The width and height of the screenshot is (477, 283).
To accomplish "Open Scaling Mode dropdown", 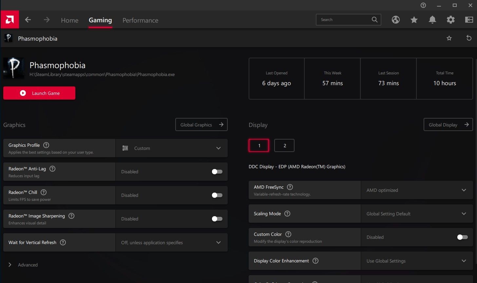I will (x=417, y=214).
